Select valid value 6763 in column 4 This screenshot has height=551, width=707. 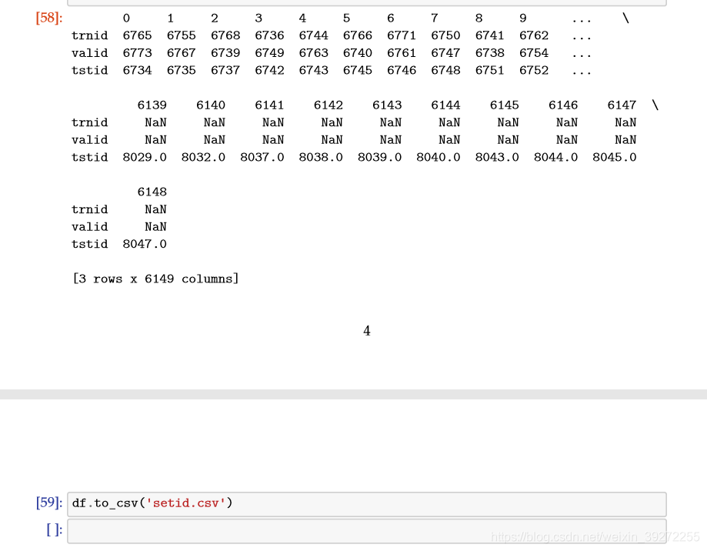coord(313,53)
